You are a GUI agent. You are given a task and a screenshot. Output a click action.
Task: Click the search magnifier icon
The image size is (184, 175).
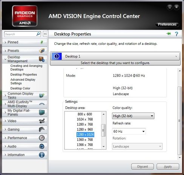(x=38, y=34)
